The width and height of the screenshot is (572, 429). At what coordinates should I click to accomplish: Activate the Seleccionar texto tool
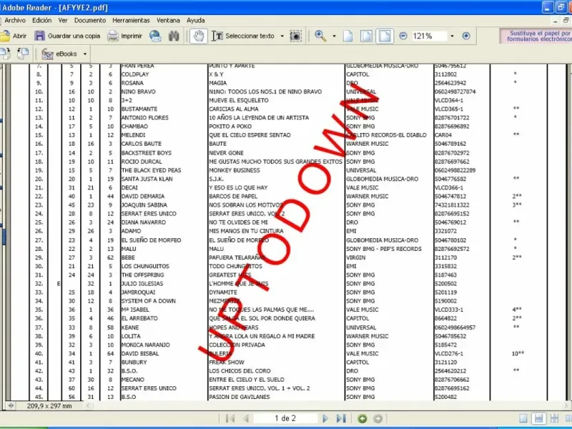tap(243, 36)
